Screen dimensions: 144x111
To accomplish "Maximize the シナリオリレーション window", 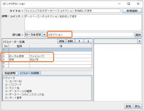I will [x=129, y=4].
